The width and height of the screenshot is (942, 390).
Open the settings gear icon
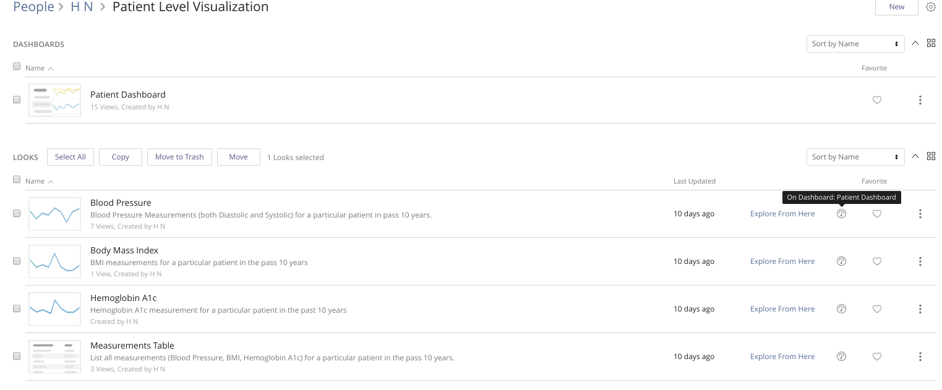coord(930,7)
